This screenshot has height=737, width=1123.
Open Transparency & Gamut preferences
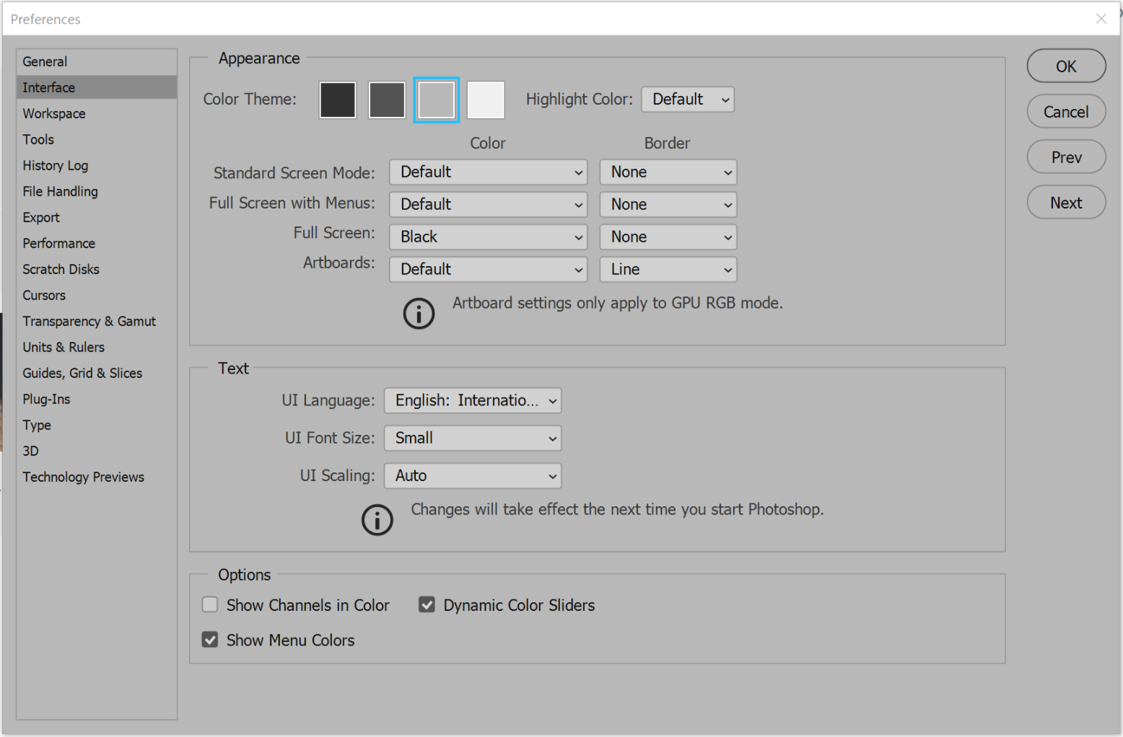[97, 321]
